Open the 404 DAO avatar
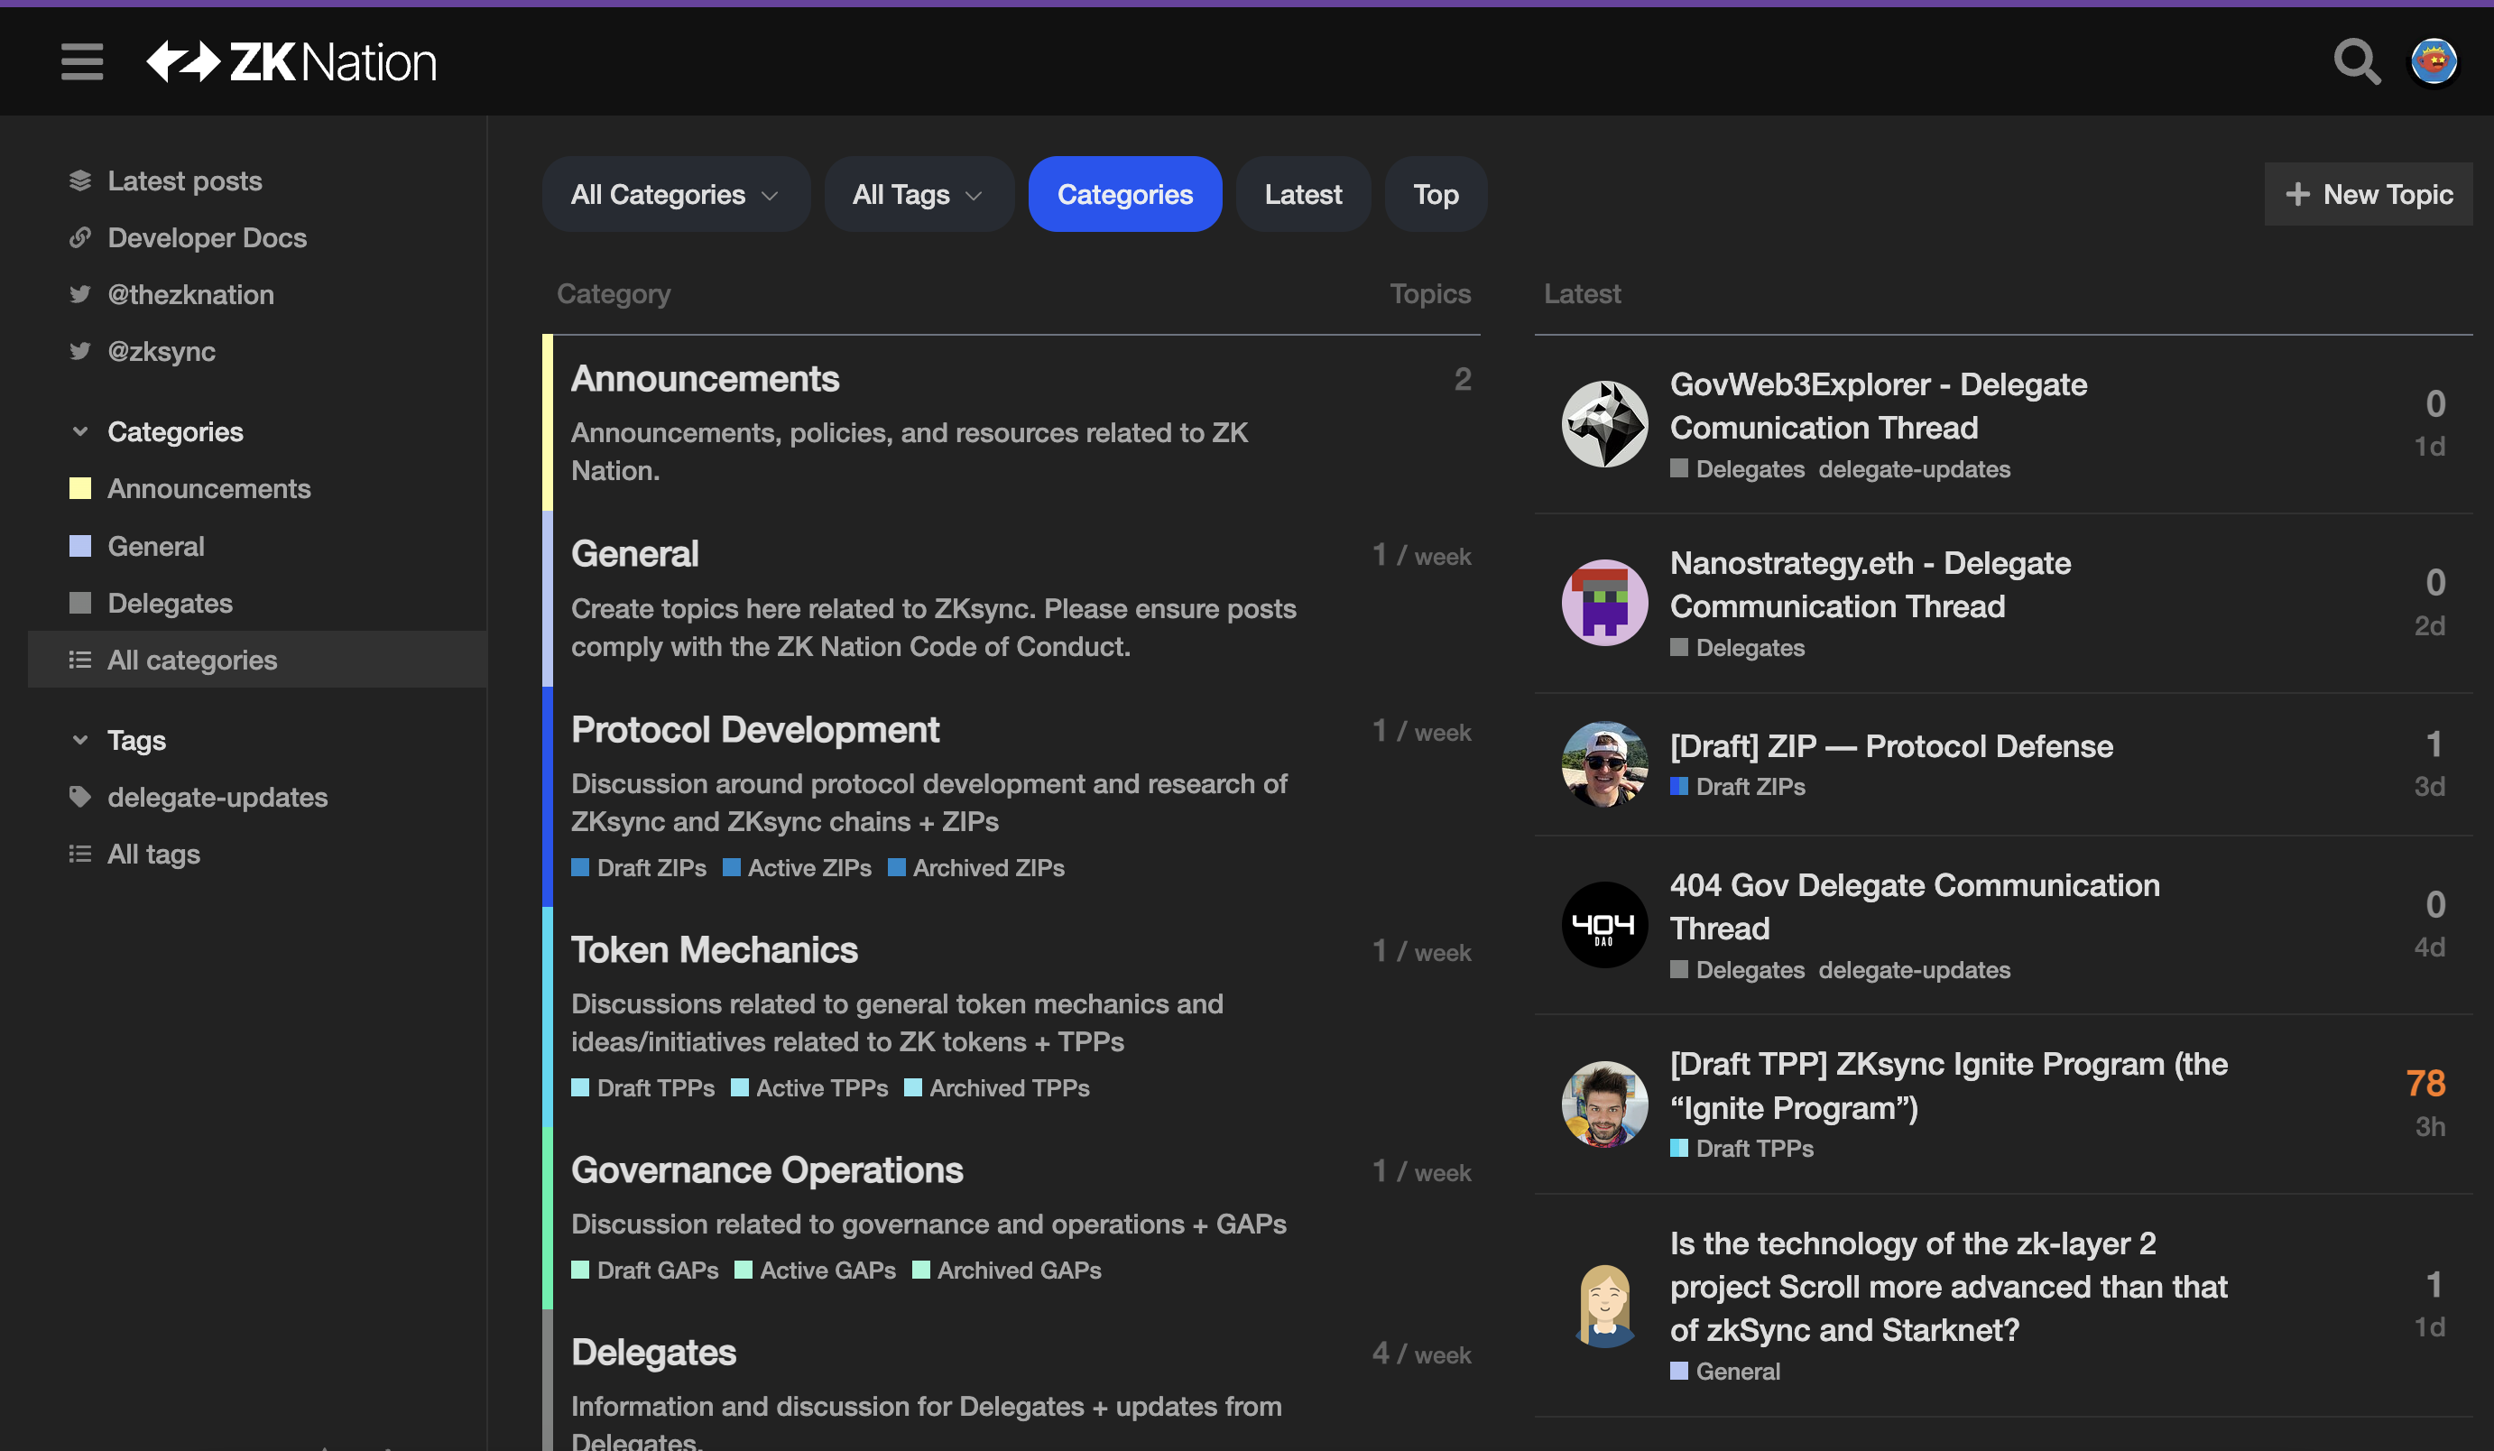 click(1604, 924)
